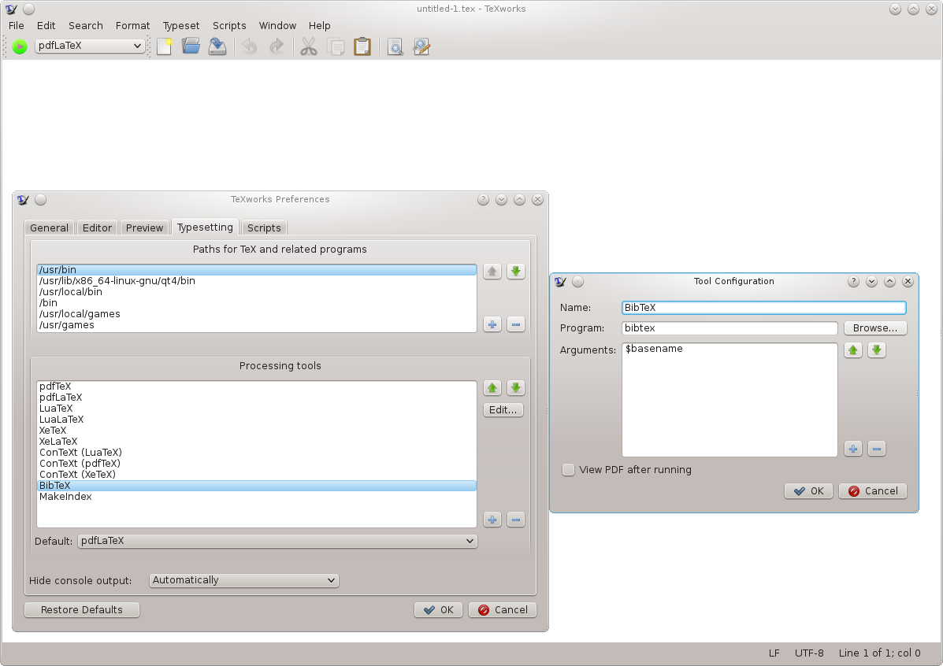Open the Find tool in toolbar
Image resolution: width=943 pixels, height=666 pixels.
[395, 46]
